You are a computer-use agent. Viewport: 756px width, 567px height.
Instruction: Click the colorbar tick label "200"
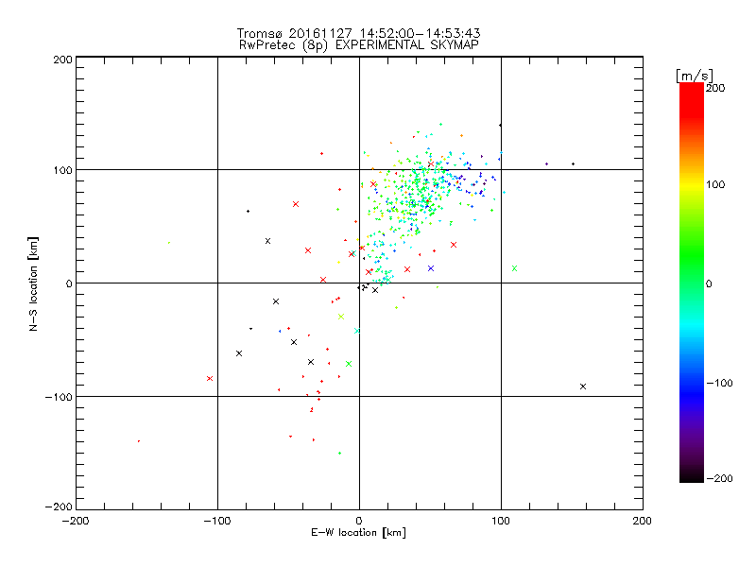[715, 88]
